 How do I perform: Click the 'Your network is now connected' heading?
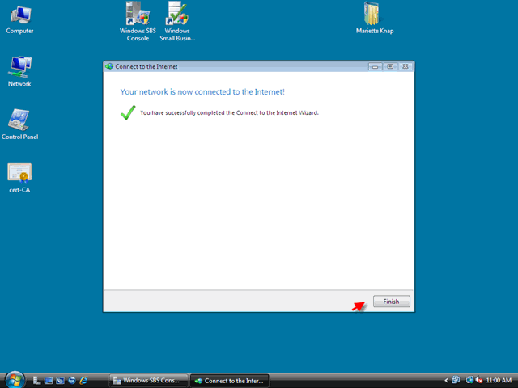[x=202, y=91]
